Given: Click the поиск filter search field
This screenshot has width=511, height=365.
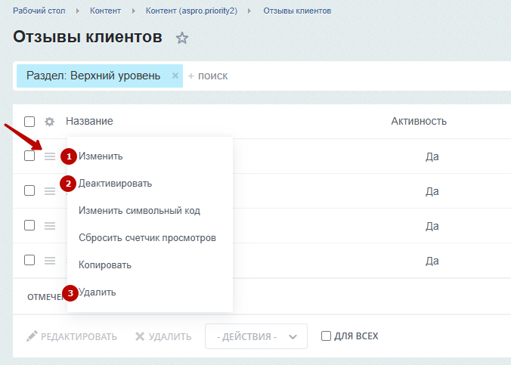Looking at the screenshot, I should pyautogui.click(x=348, y=76).
